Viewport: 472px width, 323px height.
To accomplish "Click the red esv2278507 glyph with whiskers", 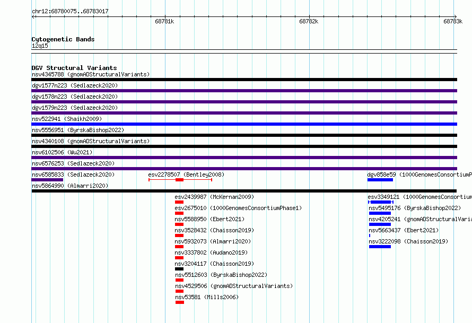I will coord(180,180).
